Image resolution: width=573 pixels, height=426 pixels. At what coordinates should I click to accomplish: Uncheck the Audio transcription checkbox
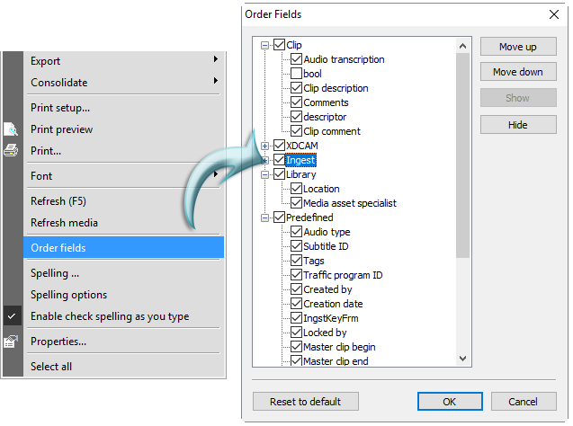(296, 59)
